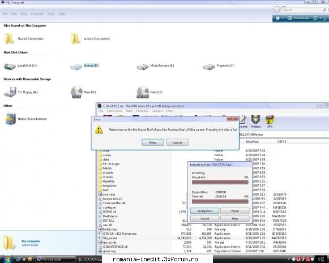Open WinRAR Tools menu
Image resolution: width=329 pixels, height=263 pixels.
click(x=129, y=111)
